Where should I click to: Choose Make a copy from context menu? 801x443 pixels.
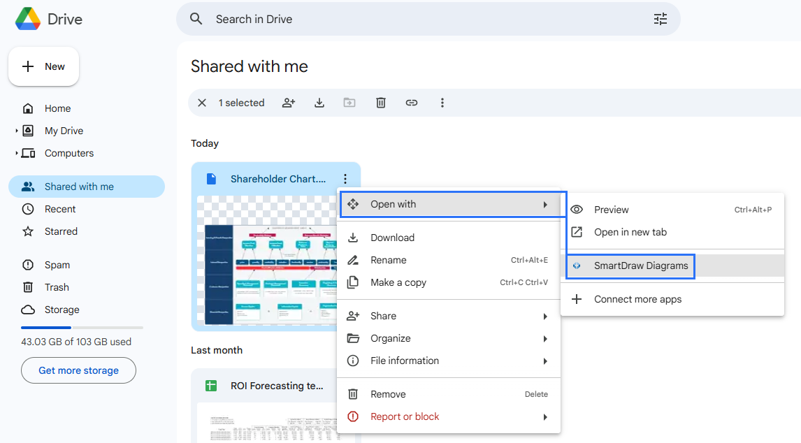[x=398, y=282]
